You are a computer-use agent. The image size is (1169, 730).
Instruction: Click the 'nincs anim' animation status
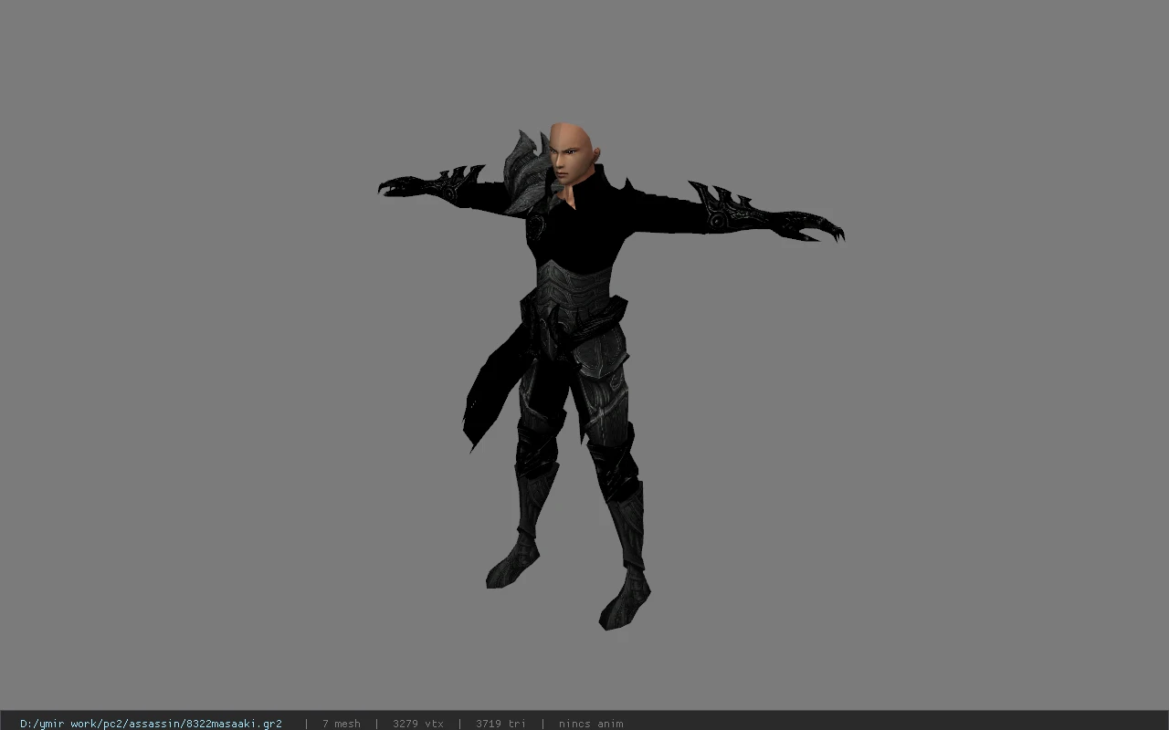tap(591, 724)
